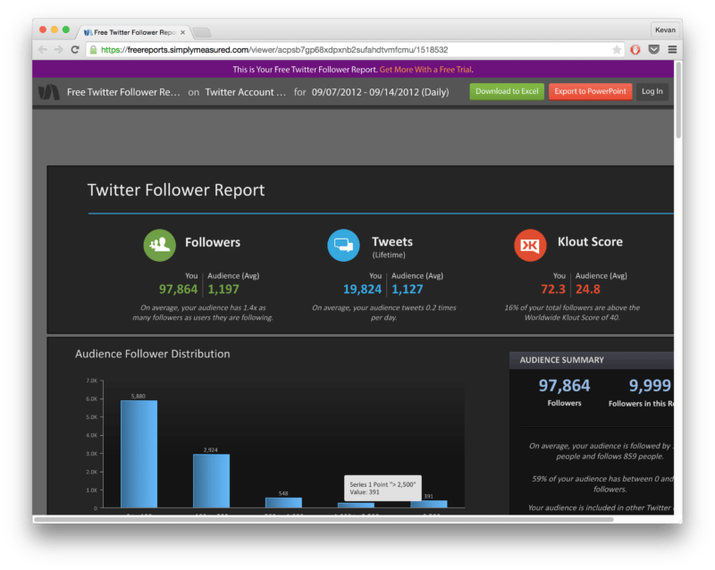This screenshot has height=570, width=715.
Task: Click the browser forward arrow
Action: point(59,50)
